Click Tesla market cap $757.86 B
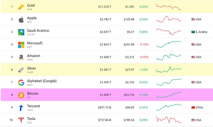This screenshot has height=127, width=213. pos(105,120)
